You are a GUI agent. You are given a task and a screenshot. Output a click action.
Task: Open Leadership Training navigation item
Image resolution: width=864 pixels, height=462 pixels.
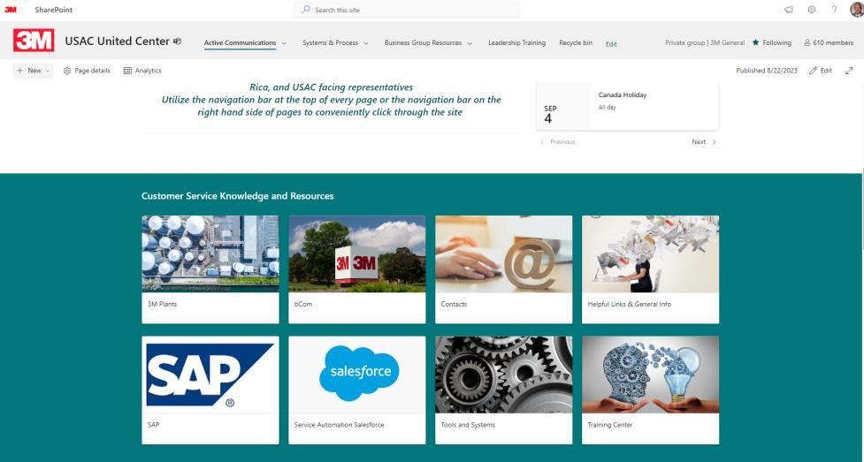tap(516, 43)
